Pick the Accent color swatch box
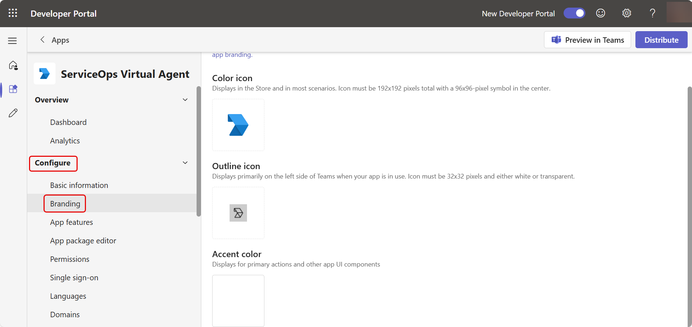The width and height of the screenshot is (692, 327). pos(238,301)
